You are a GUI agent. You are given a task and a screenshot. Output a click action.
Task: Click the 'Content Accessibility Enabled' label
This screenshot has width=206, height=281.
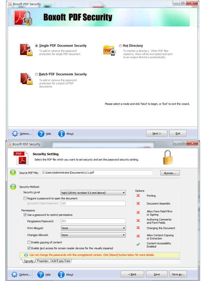click(159, 245)
